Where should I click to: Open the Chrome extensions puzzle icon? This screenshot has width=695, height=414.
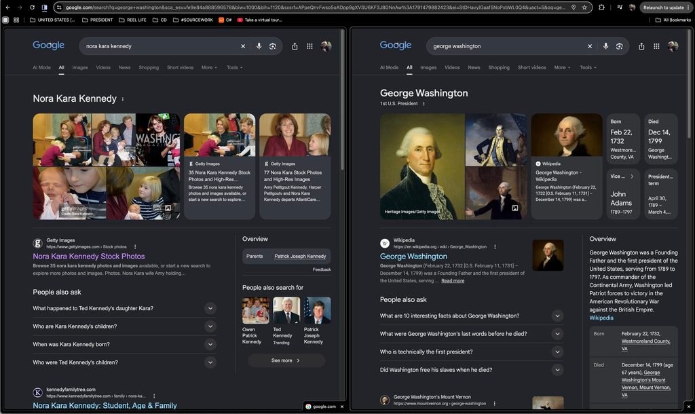[x=601, y=7]
